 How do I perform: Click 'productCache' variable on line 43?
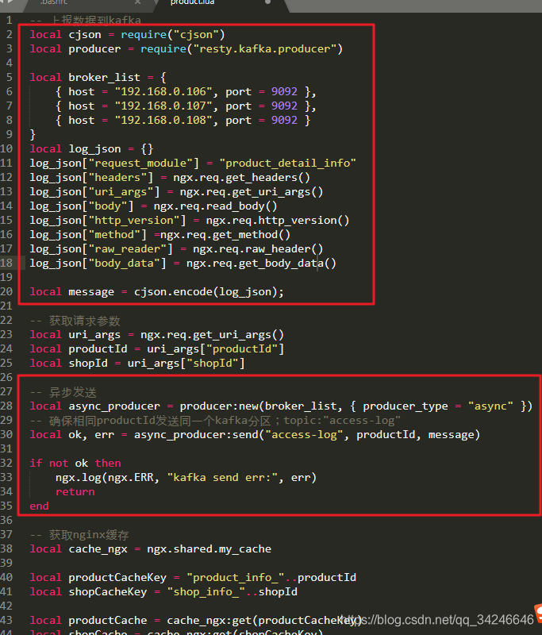tap(108, 621)
